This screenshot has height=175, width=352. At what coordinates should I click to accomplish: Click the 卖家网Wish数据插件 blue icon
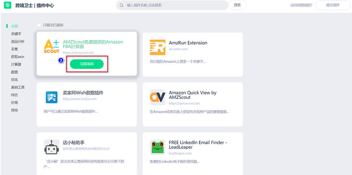[x=51, y=97]
